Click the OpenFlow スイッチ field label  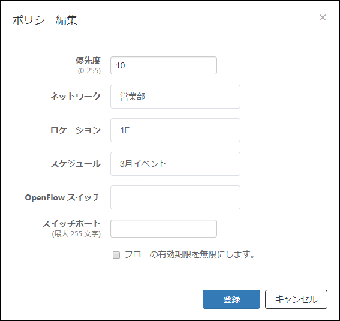click(63, 197)
